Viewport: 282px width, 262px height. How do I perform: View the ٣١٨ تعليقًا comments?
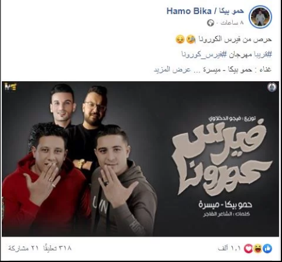57,248
